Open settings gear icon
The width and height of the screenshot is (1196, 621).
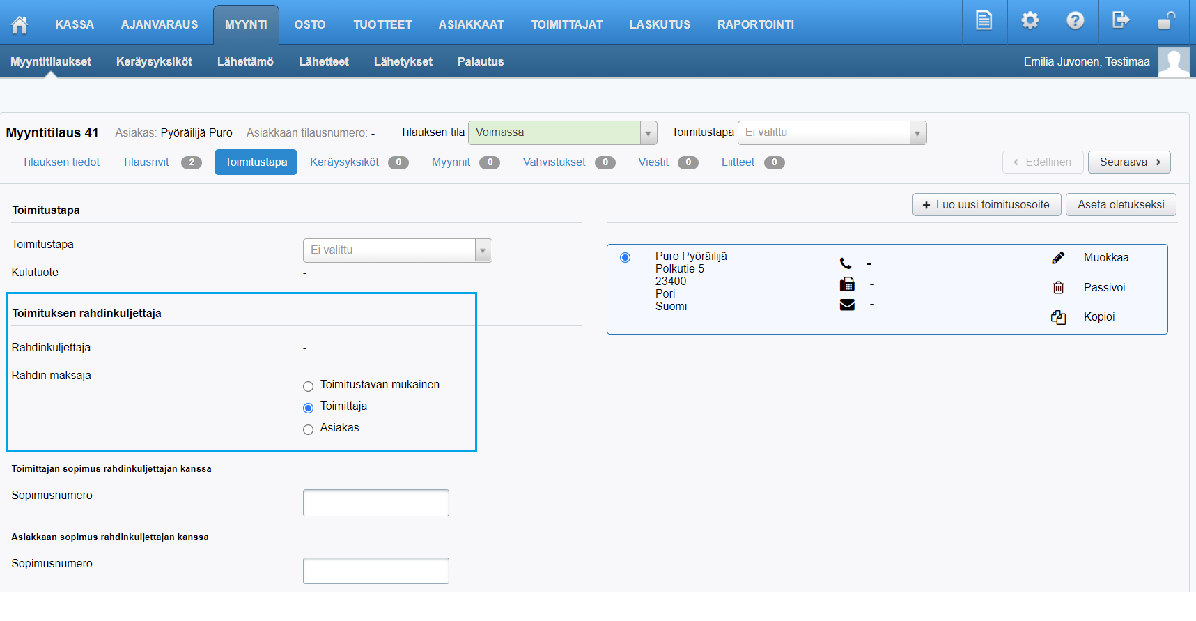(x=1030, y=21)
